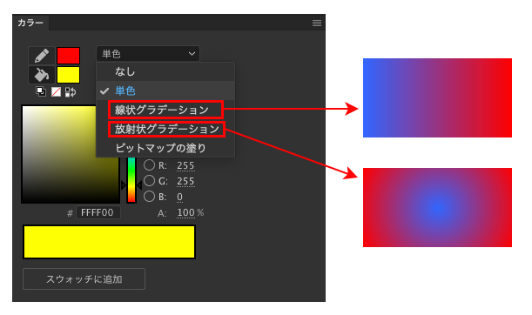This screenshot has width=532, height=315.
Task: Select the R radio button
Action: (149, 165)
